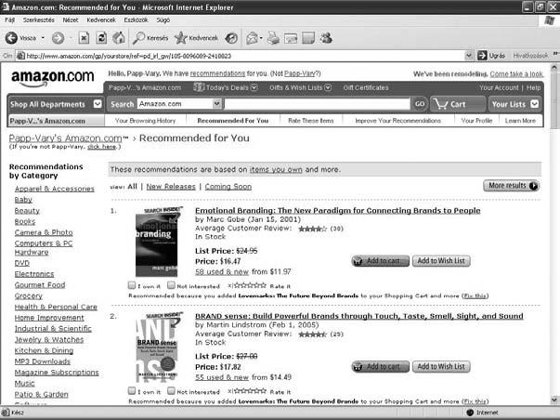560x420 pixels.
Task: Click the page icon in the address bar
Action: pos(21,56)
